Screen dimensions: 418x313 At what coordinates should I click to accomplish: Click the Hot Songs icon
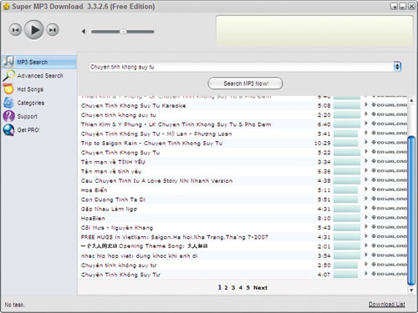click(x=8, y=89)
